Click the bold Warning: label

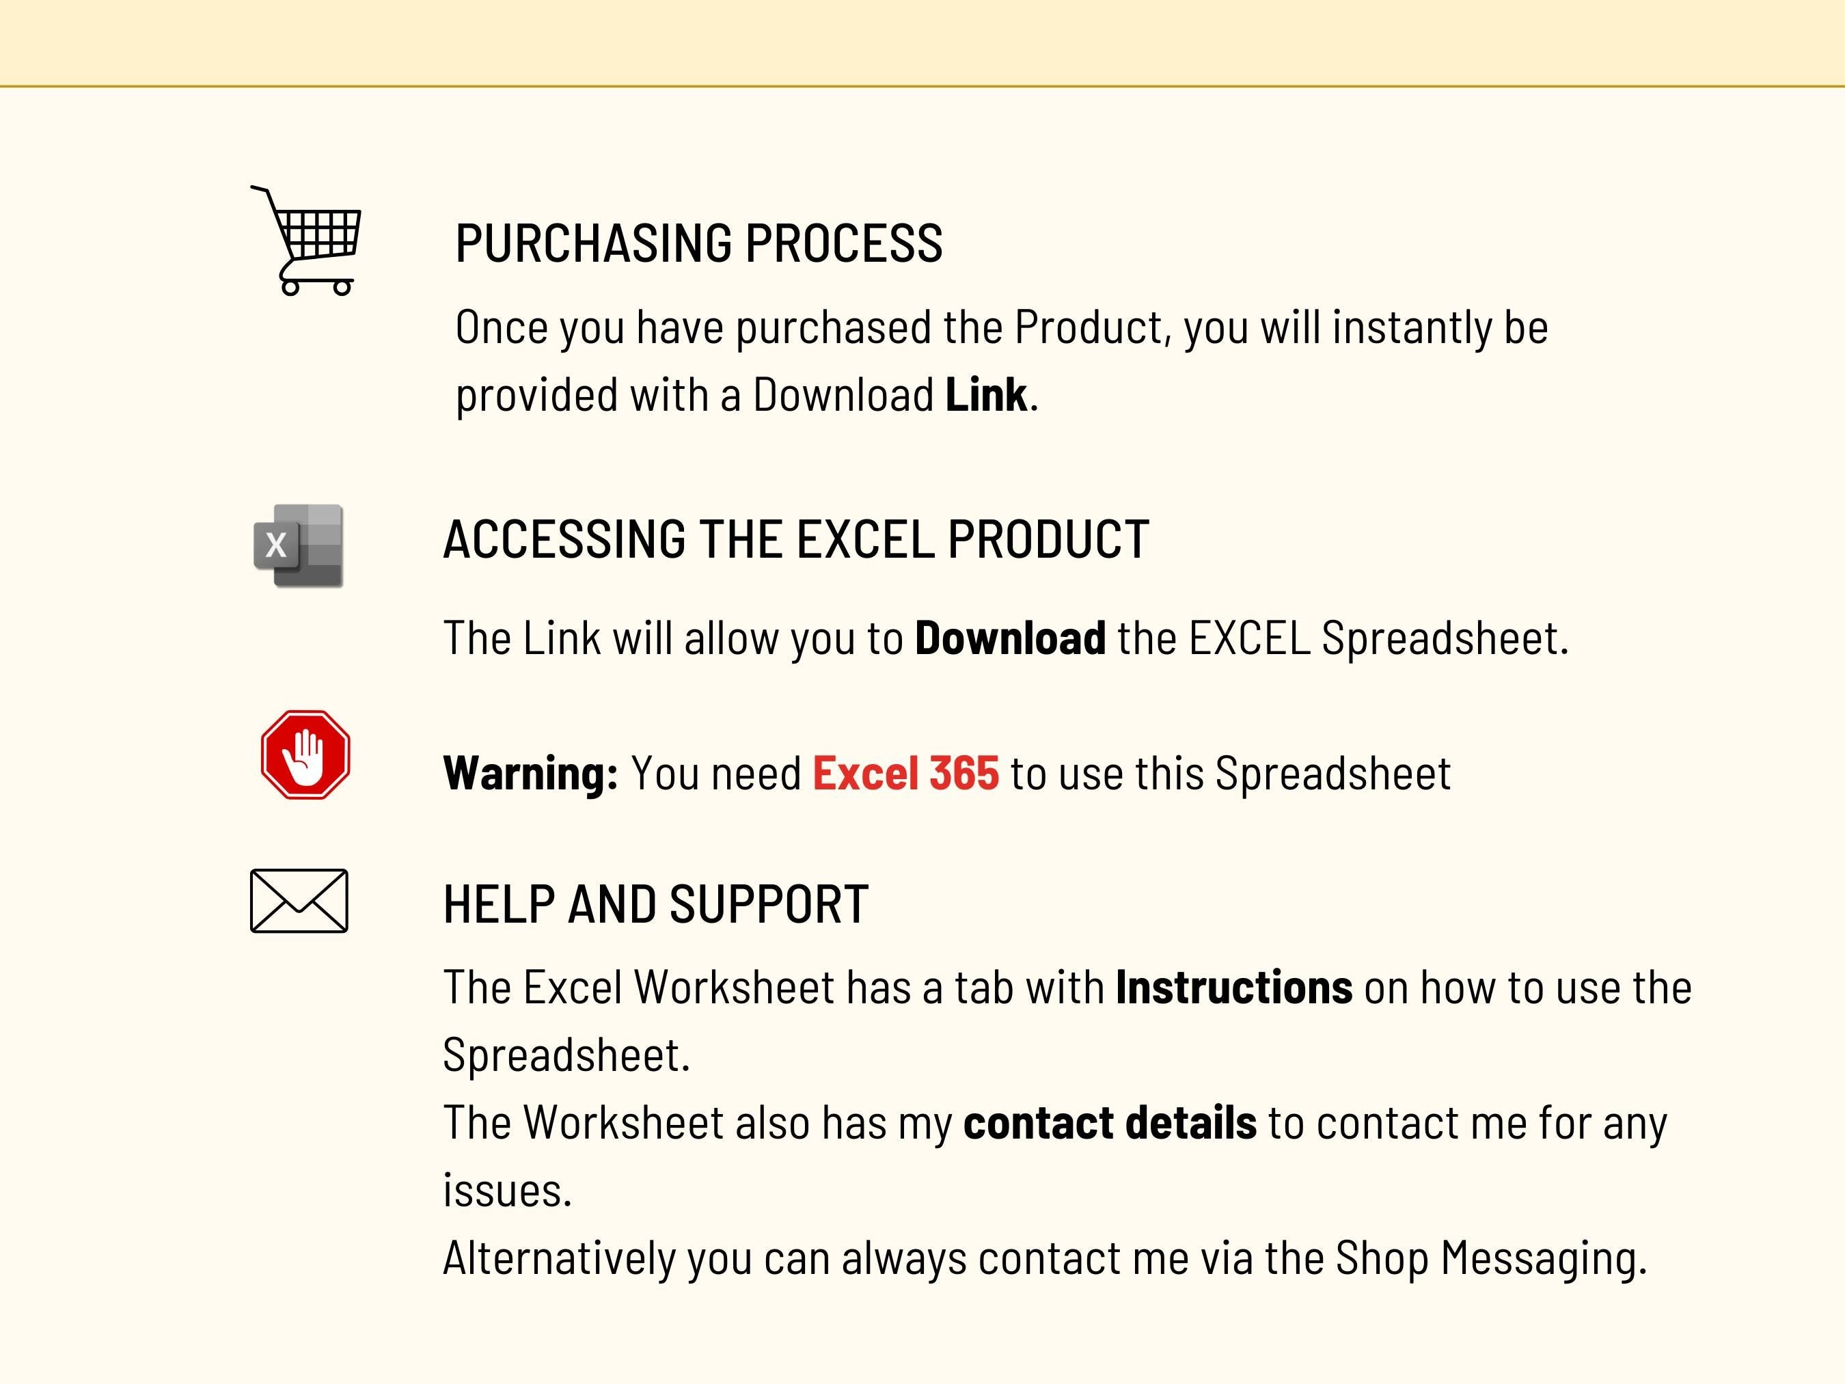click(530, 774)
